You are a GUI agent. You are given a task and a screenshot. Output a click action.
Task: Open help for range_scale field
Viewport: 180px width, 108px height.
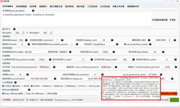click(x=134, y=60)
